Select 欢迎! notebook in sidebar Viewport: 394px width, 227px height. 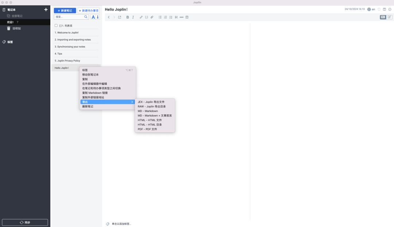click(25, 22)
